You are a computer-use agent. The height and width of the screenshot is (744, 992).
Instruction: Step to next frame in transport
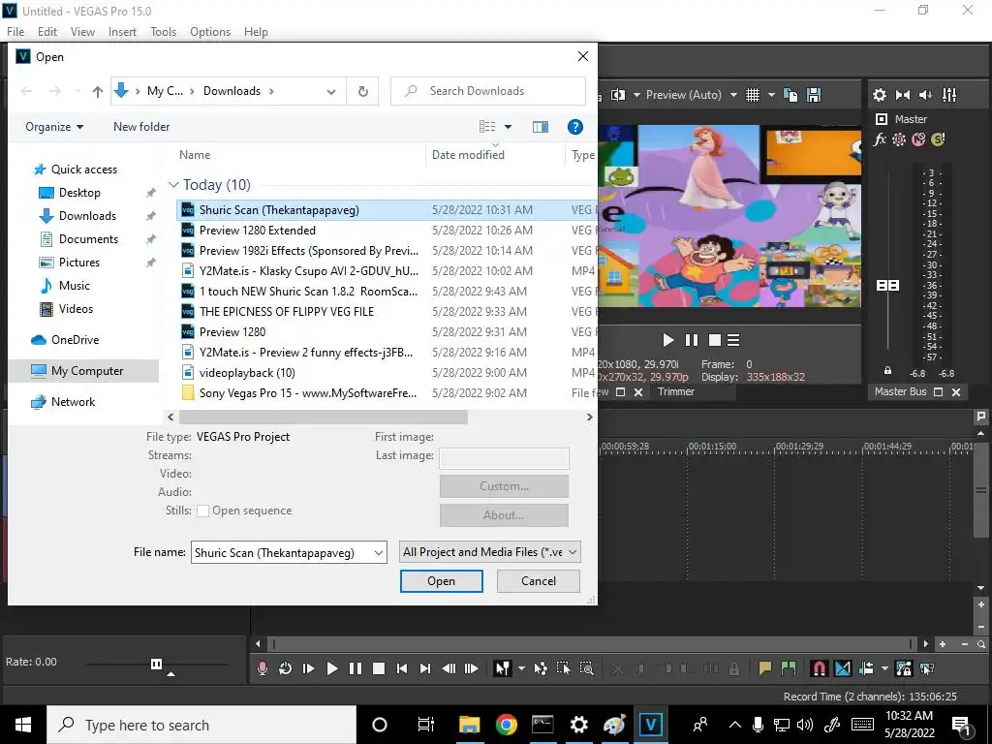(x=472, y=668)
